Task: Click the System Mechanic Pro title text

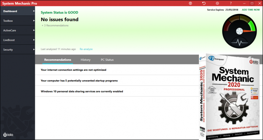Action: point(20,3)
